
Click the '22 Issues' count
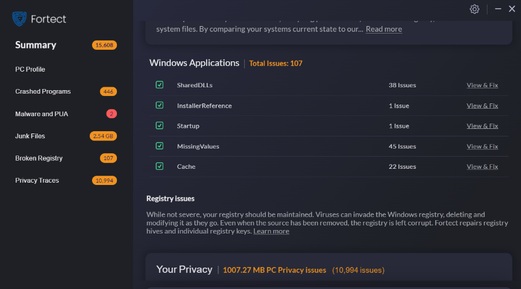click(x=402, y=167)
